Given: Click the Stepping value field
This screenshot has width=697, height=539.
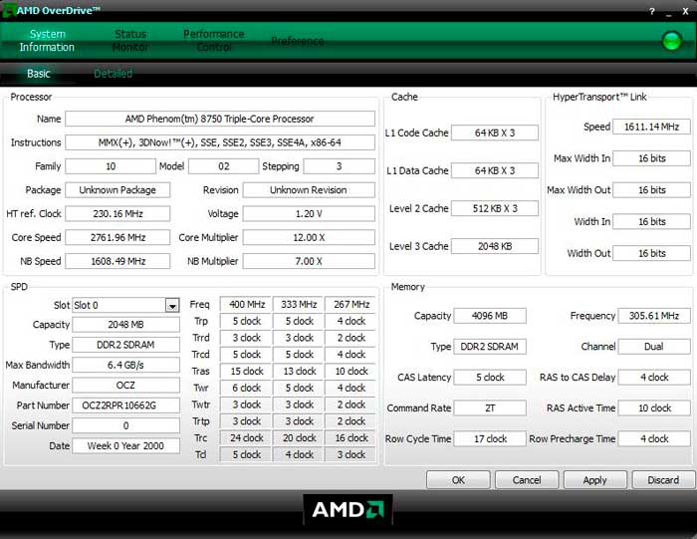Looking at the screenshot, I should click(x=340, y=166).
